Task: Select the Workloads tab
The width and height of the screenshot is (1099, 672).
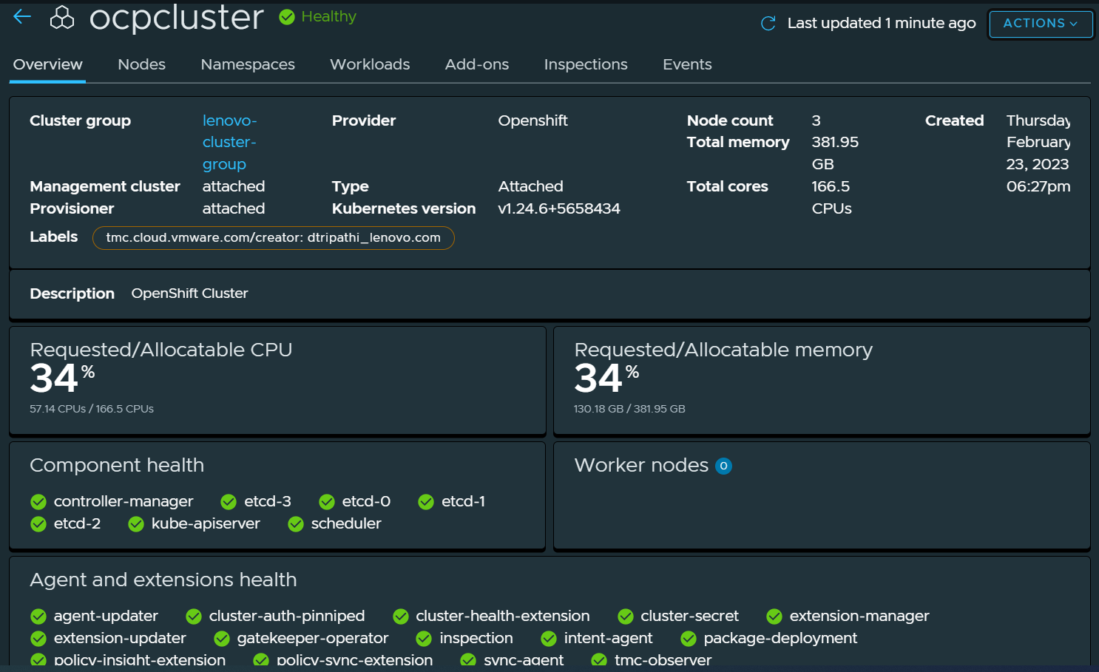Action: point(370,64)
